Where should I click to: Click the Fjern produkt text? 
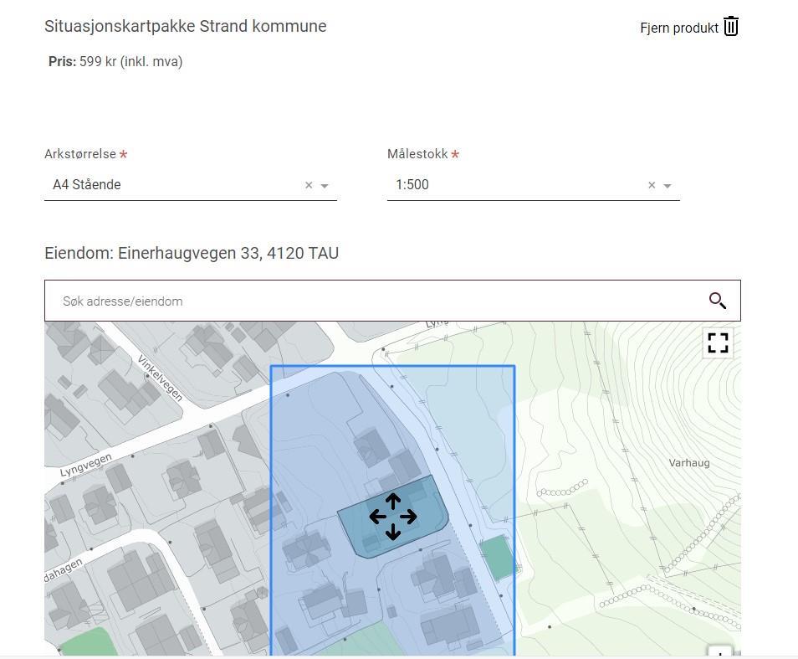[x=678, y=28]
